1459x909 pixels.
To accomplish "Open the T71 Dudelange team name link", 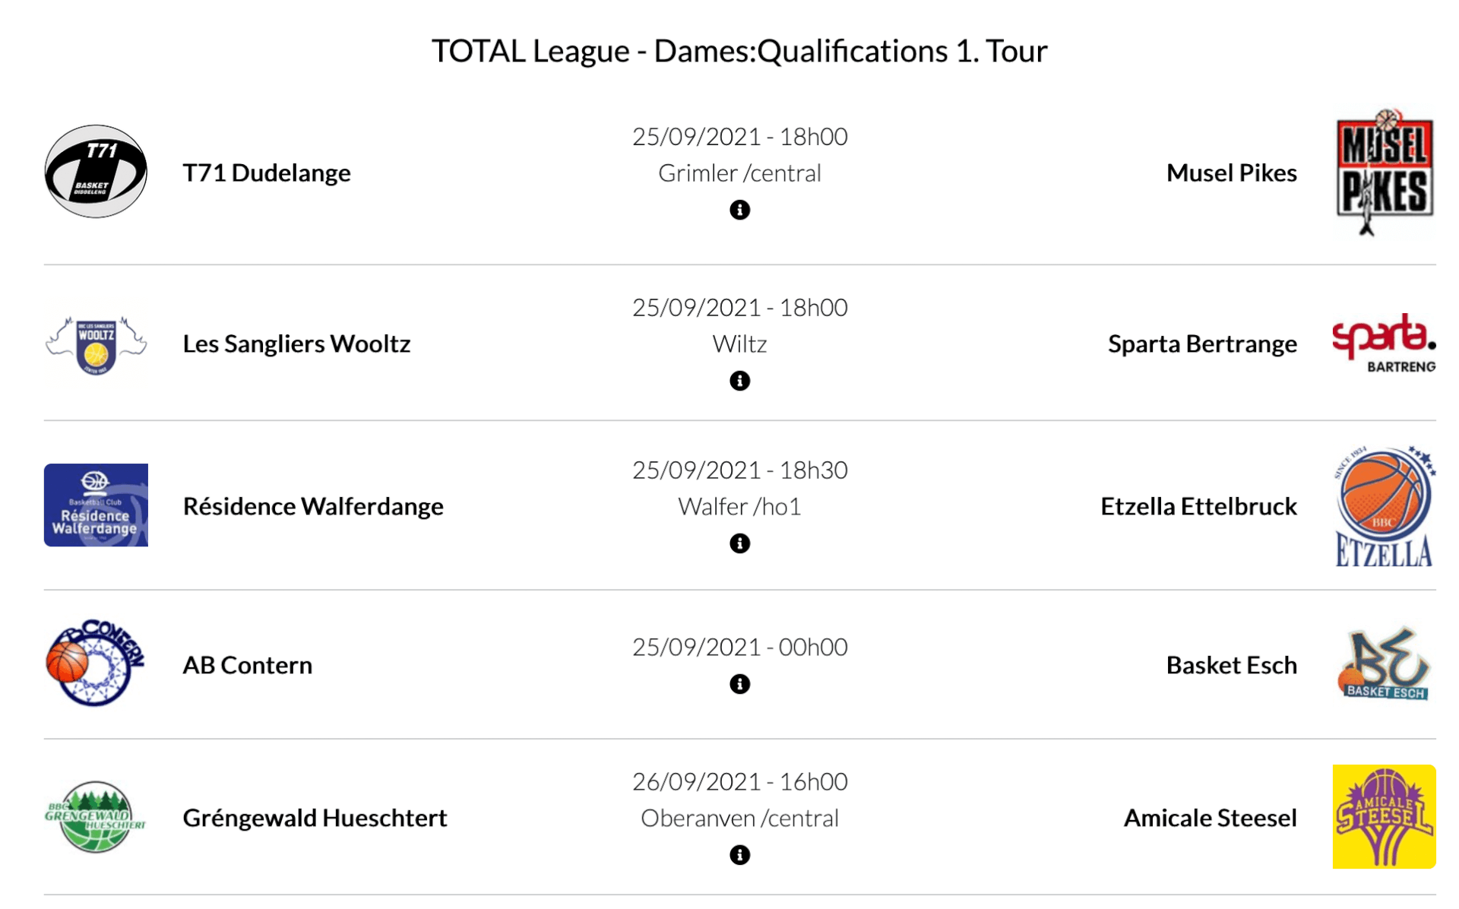I will coord(267,173).
